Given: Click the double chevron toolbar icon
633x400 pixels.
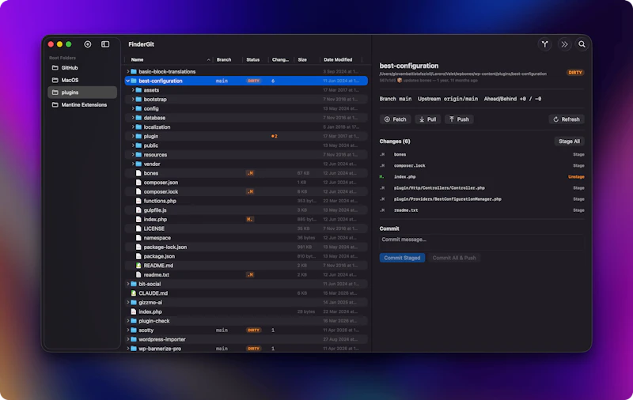Looking at the screenshot, I should [564, 44].
